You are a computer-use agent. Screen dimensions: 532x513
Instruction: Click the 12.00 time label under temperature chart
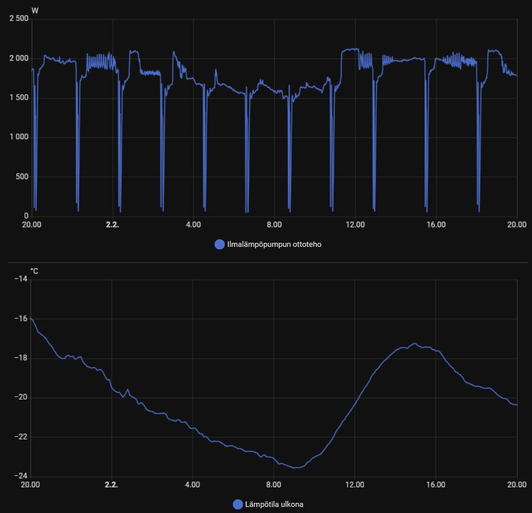click(x=355, y=485)
